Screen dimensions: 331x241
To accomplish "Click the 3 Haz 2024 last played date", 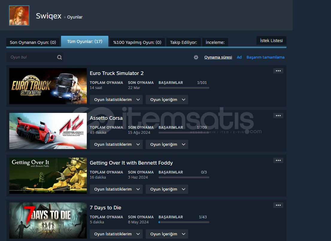I will 138,177.
